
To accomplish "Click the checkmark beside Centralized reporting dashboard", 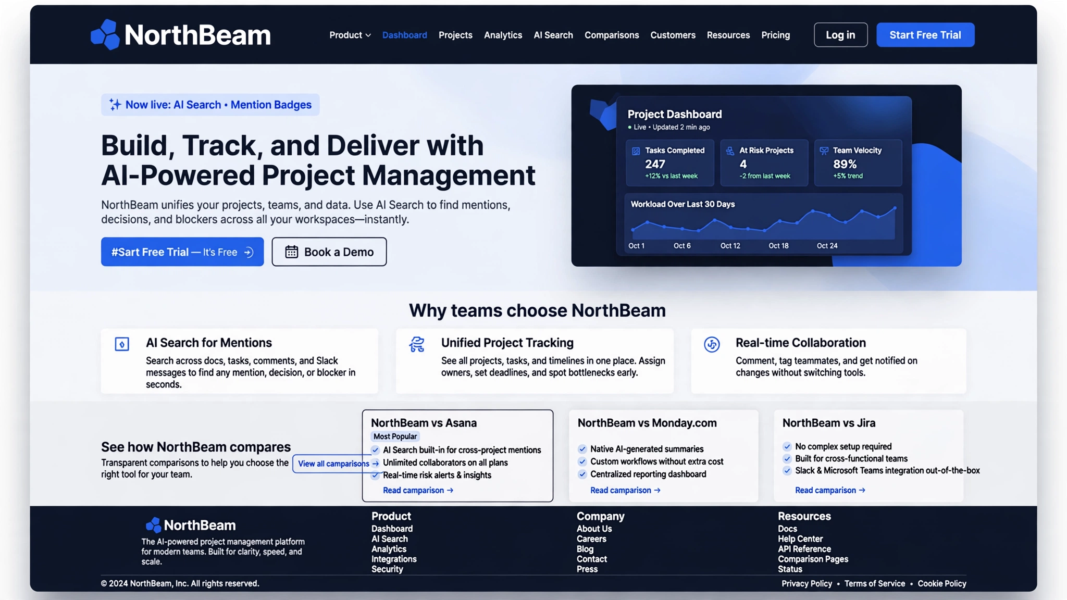I will [582, 474].
